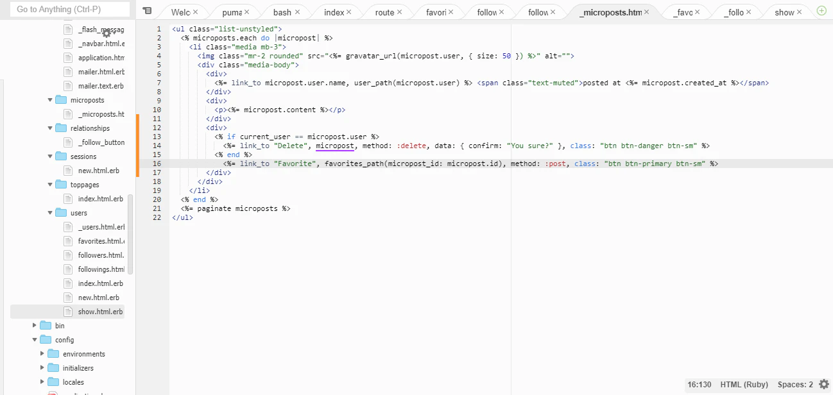
Task: Click the _users.html.erb file icon
Action: 67,226
